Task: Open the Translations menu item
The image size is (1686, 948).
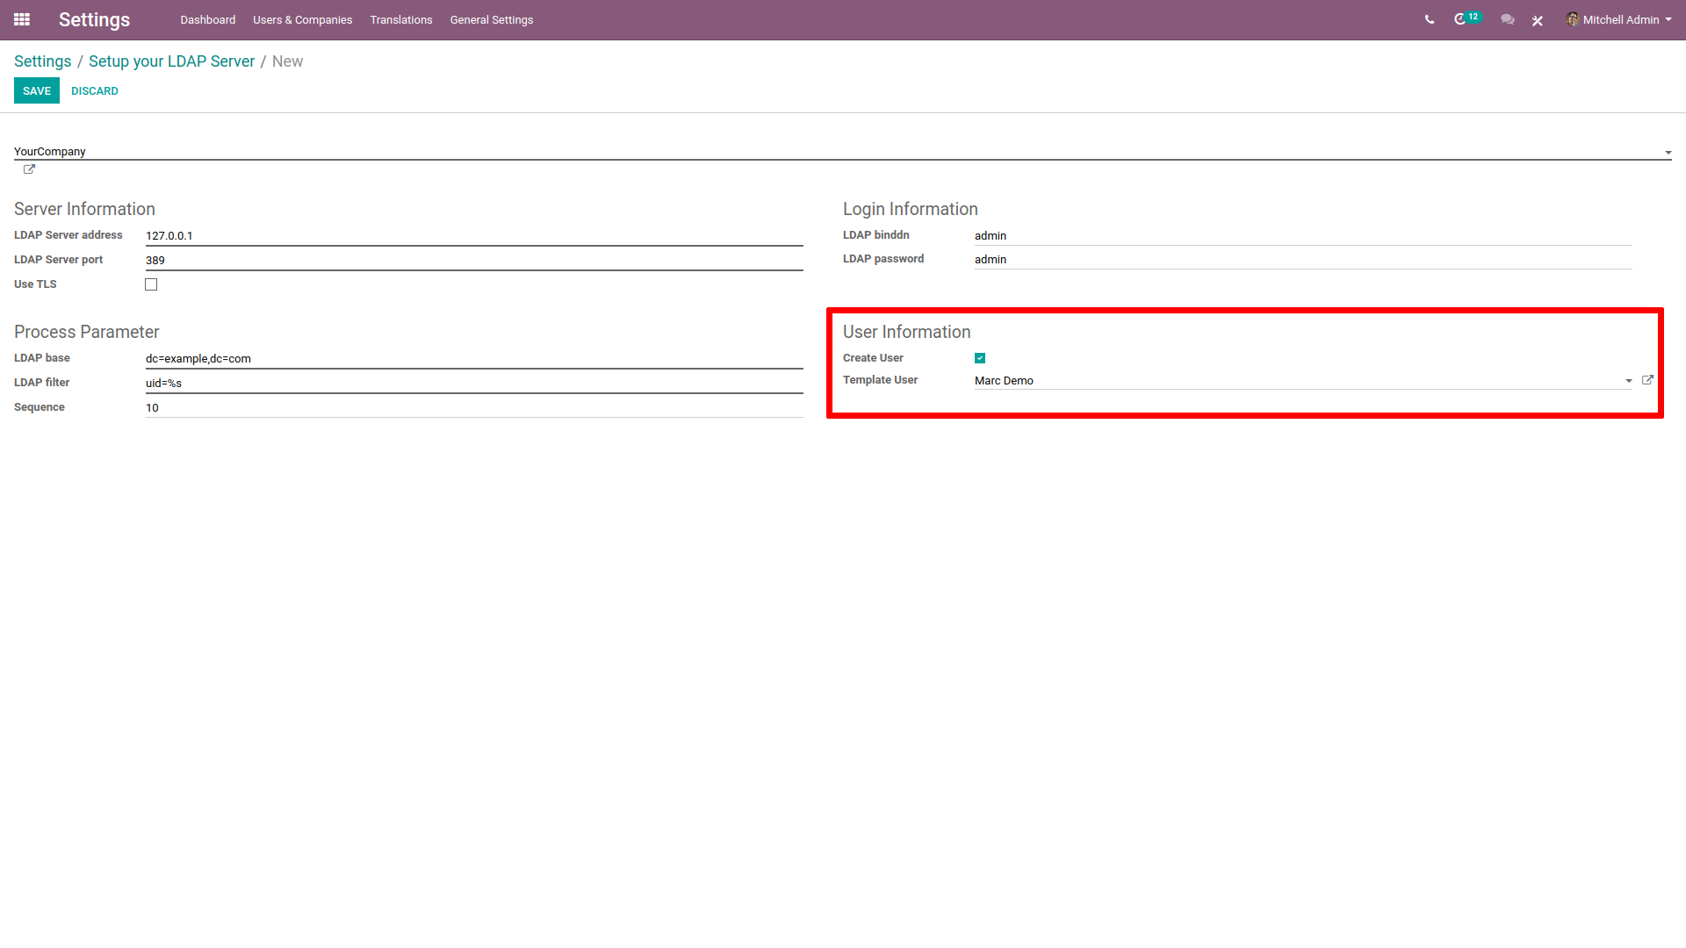Action: click(400, 21)
